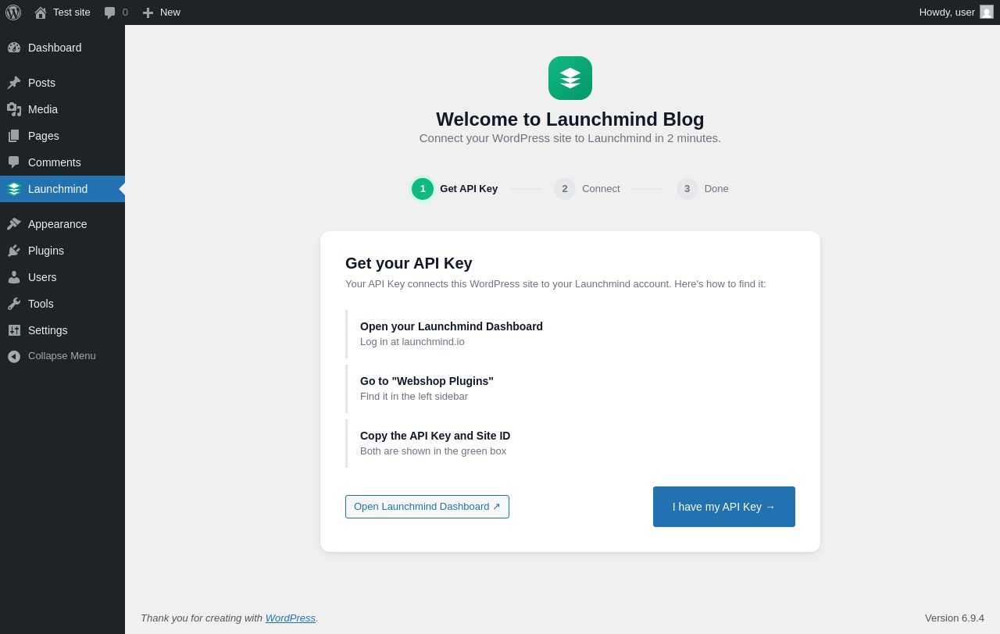Click the Get your API Key heading
The height and width of the screenshot is (634, 1000).
(409, 263)
